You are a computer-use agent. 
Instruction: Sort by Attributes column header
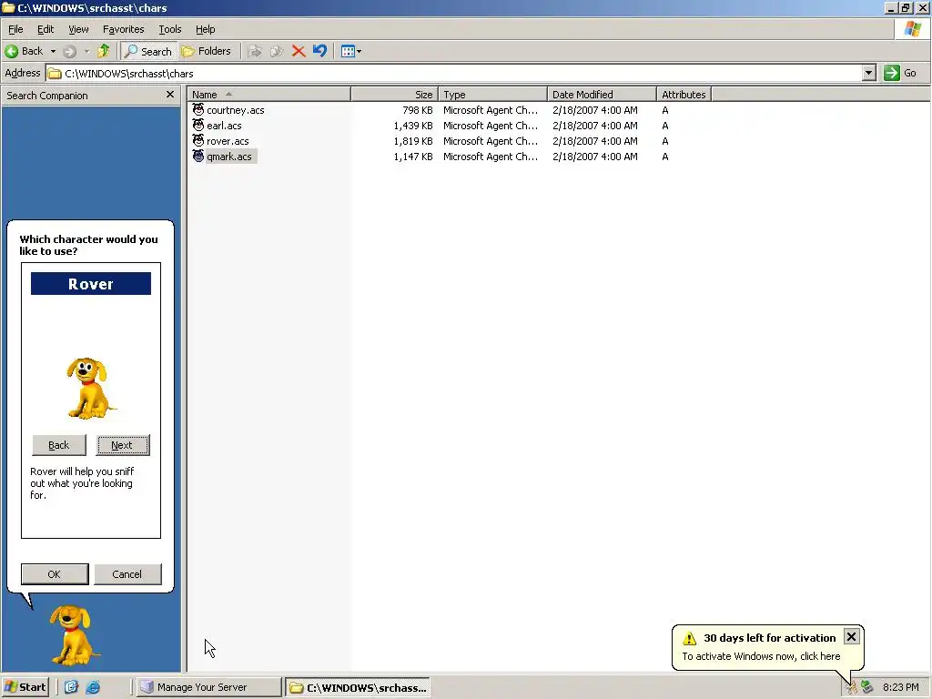[x=684, y=95]
